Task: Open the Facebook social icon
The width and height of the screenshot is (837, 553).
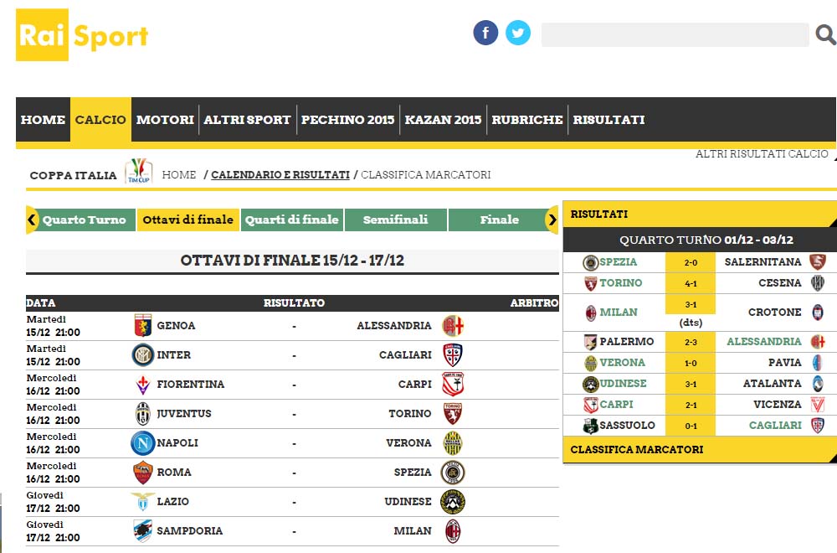Action: (485, 33)
